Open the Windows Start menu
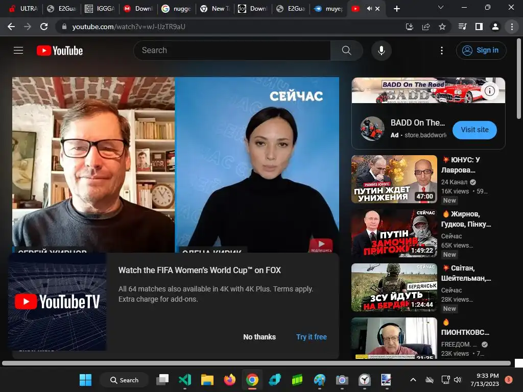 [x=85, y=380]
